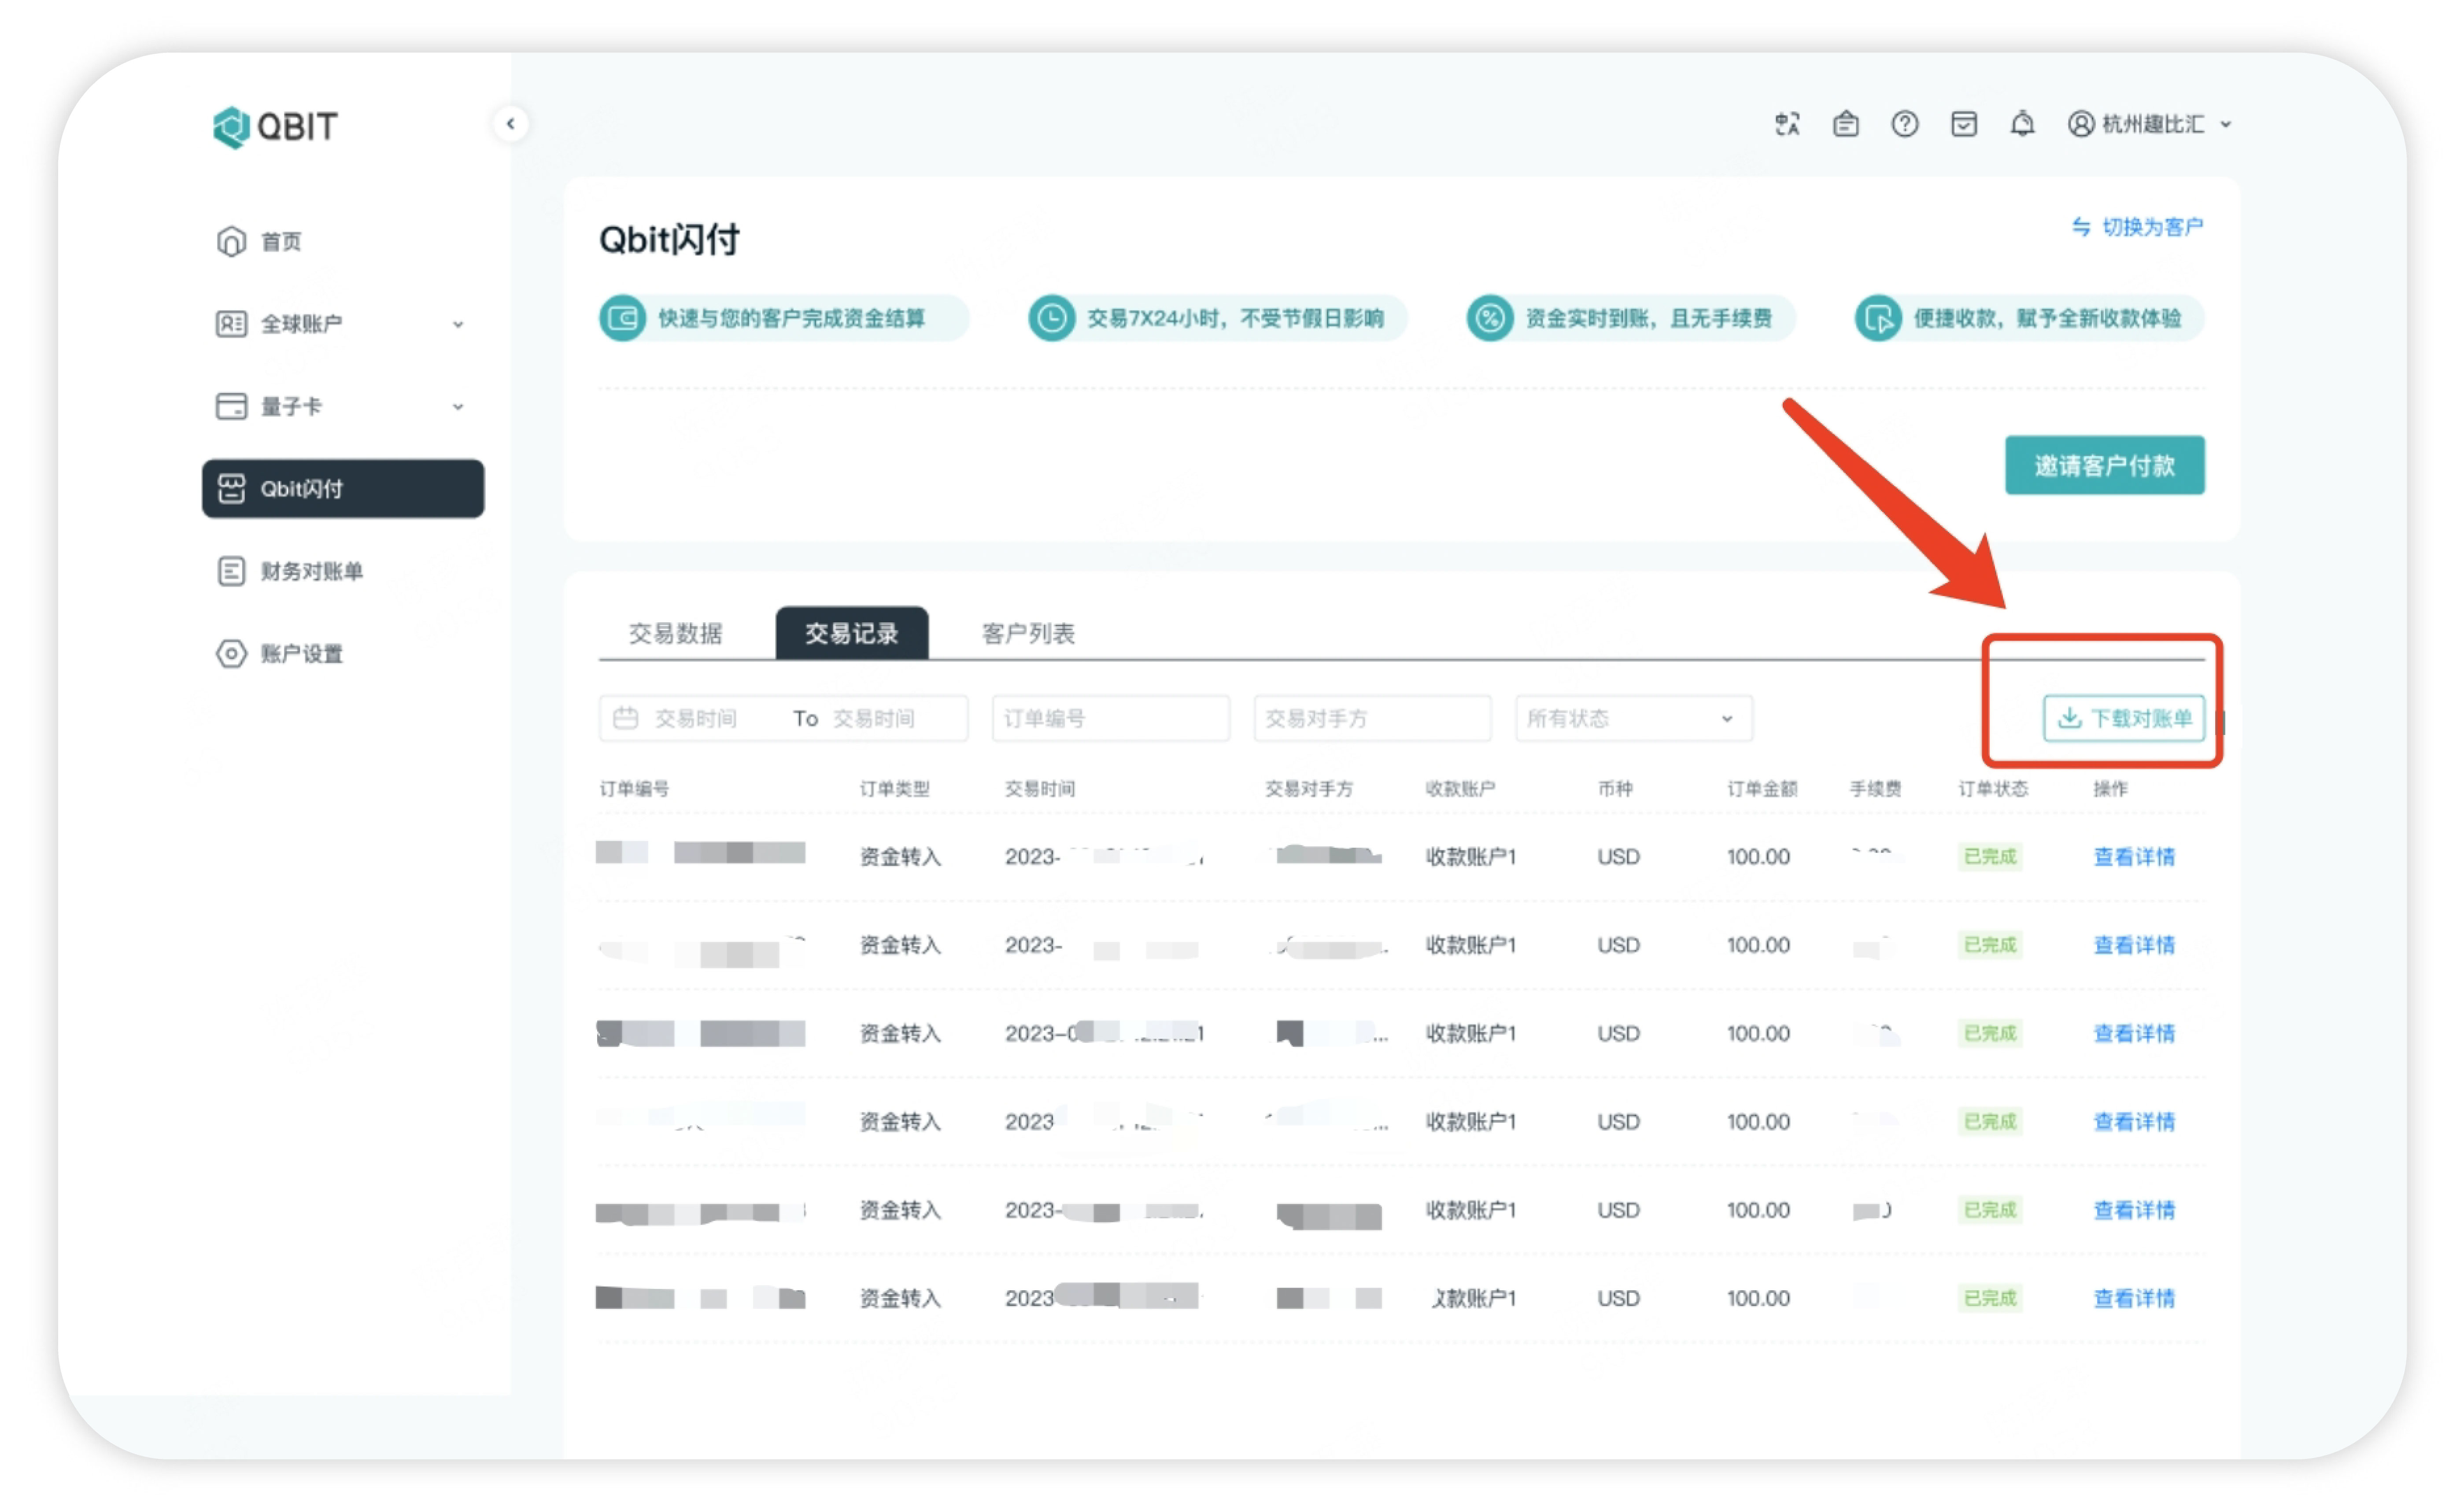Click the 订单金额 column header
Screen dimensions: 2464x1510
(1763, 789)
